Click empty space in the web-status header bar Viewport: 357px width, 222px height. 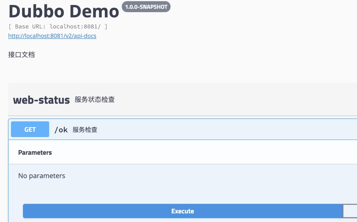point(223,100)
